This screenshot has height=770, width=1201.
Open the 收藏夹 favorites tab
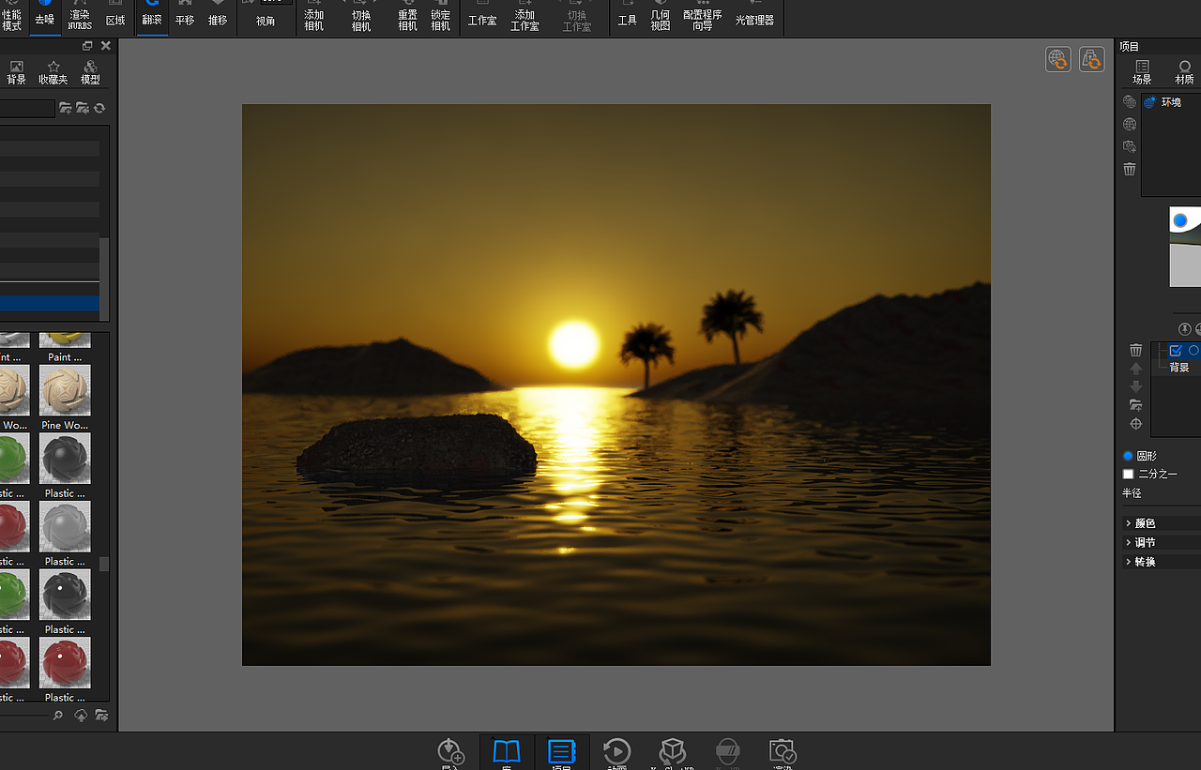coord(53,73)
